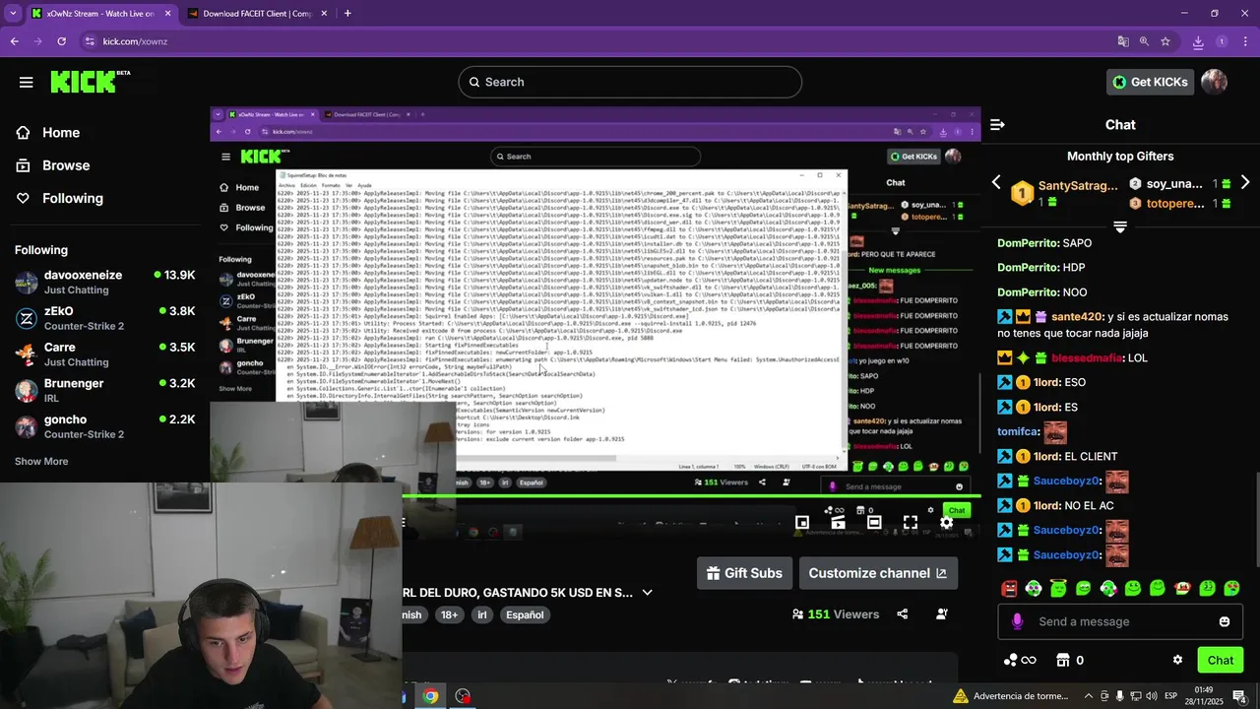Viewport: 1260px width, 709px height.
Task: Switch to Download FACEIT Client tab
Action: [x=256, y=14]
